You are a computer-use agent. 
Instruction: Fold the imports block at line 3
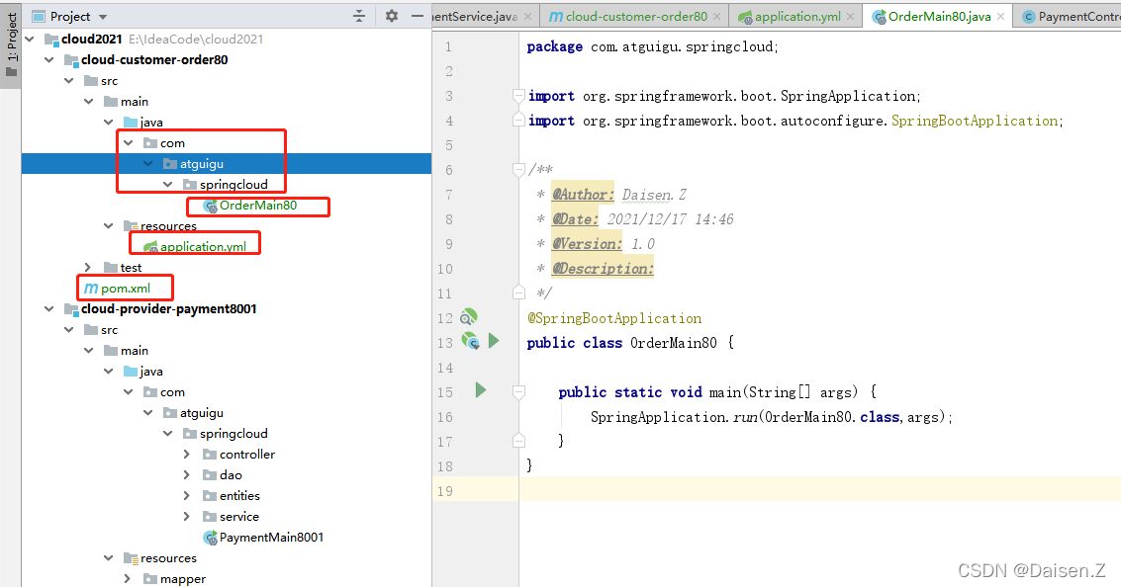coord(518,96)
